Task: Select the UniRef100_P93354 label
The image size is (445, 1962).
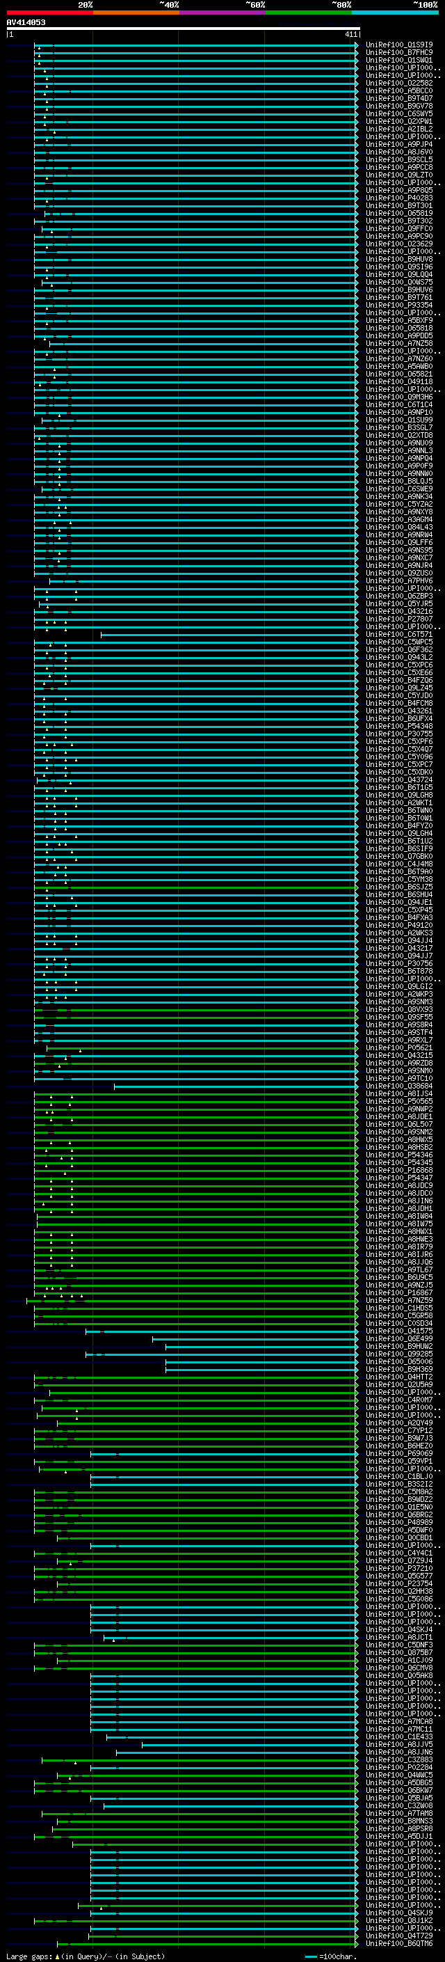Action: pyautogui.click(x=399, y=305)
